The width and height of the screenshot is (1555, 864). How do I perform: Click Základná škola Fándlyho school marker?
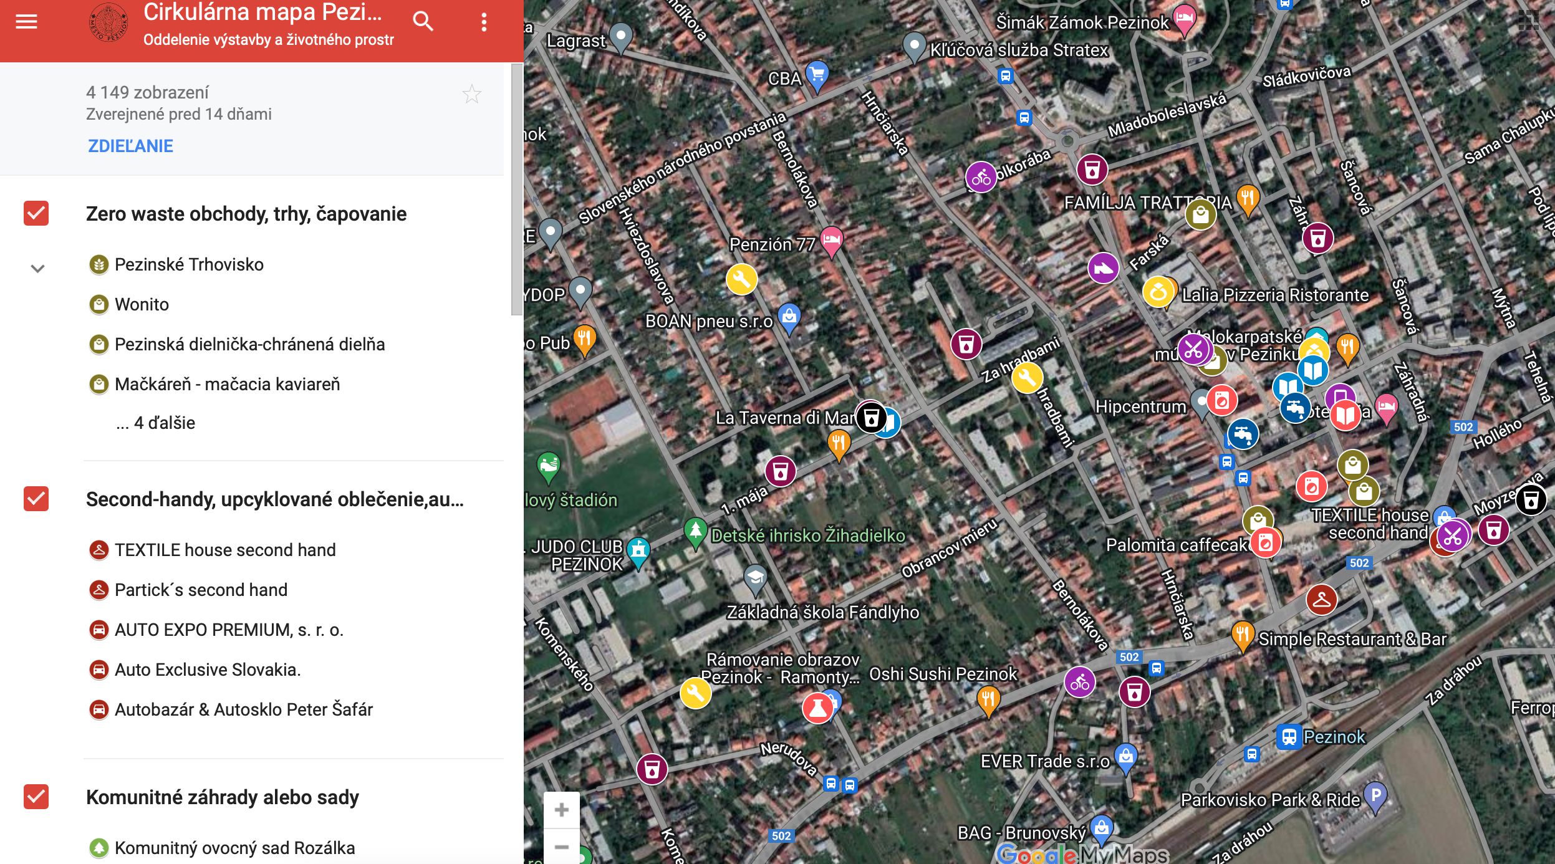(x=755, y=578)
